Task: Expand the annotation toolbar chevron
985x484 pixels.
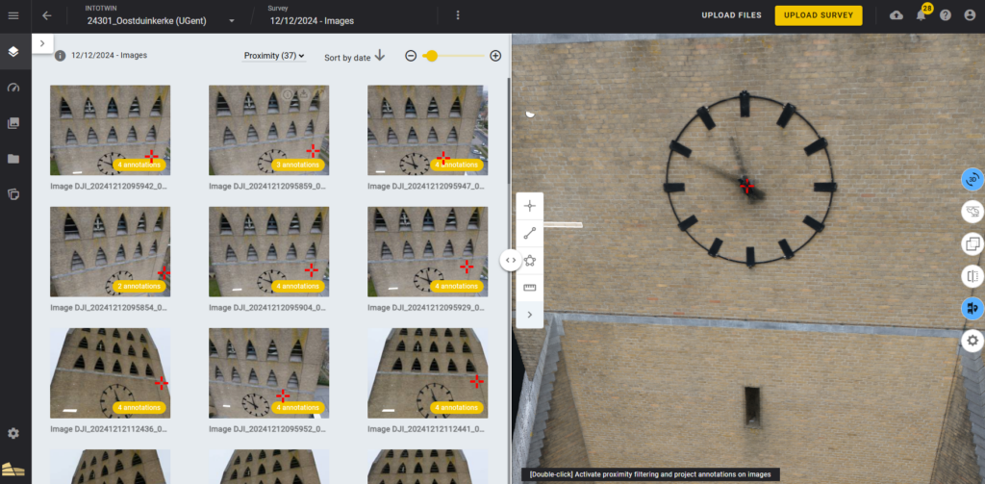Action: (x=530, y=315)
